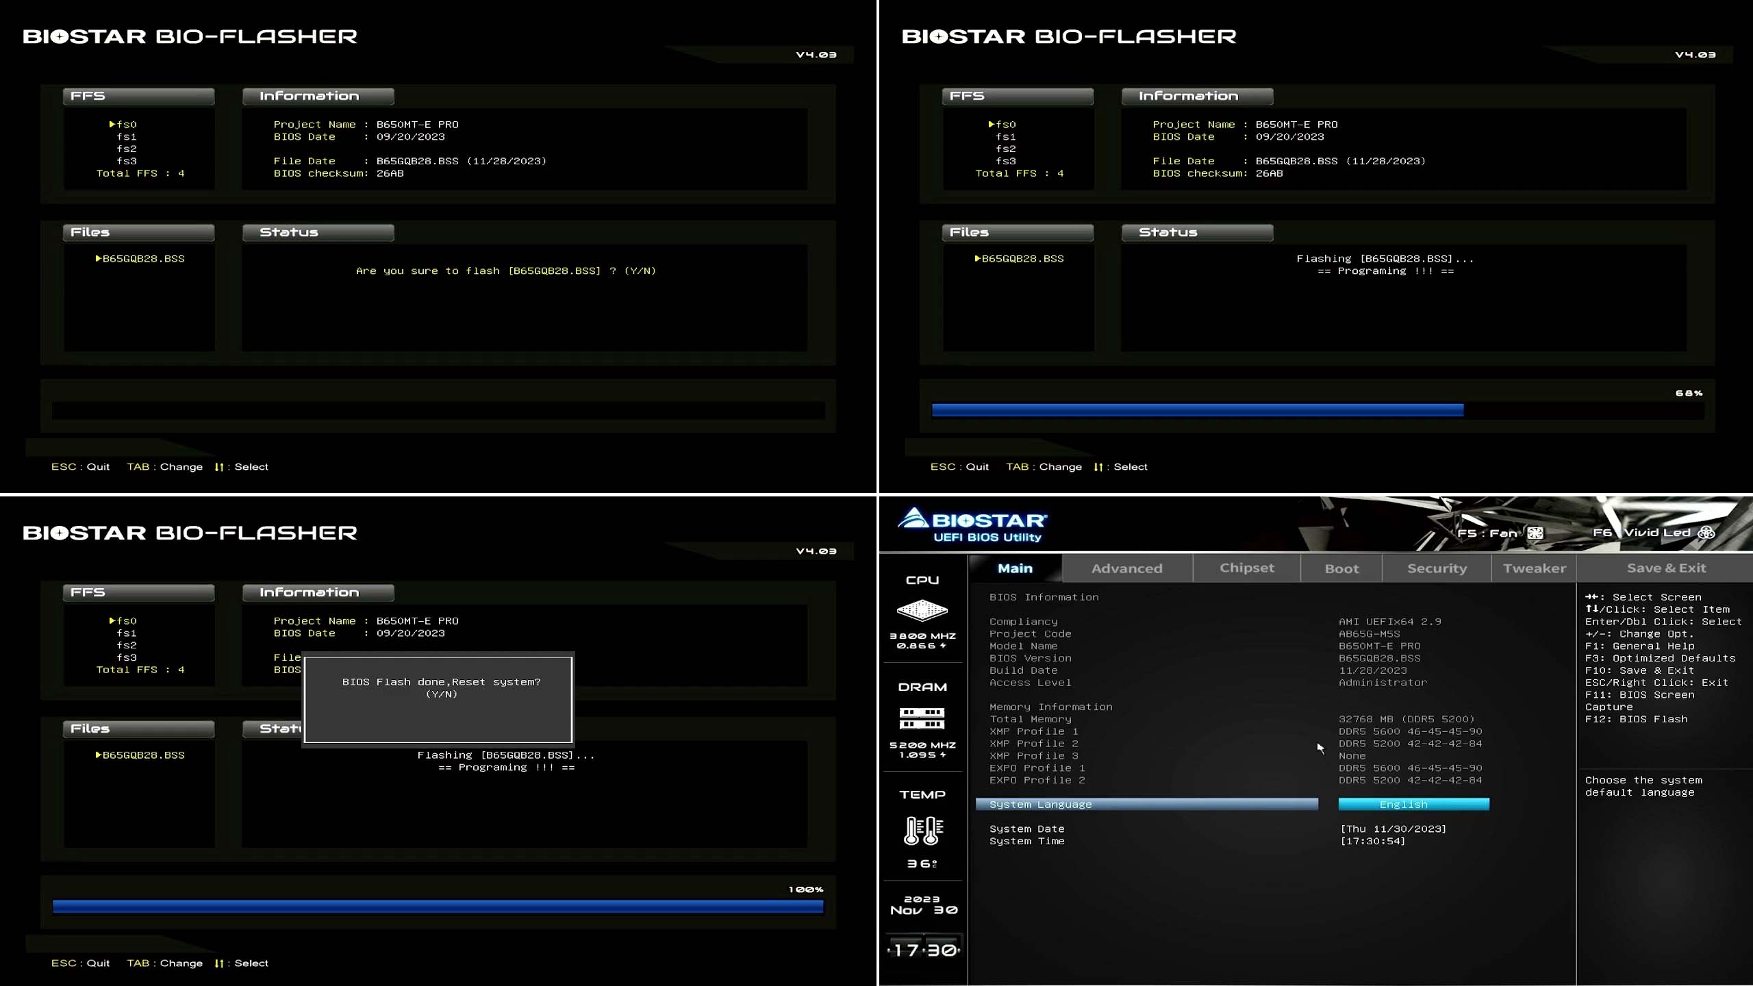Click the 2023 Nov 30 date display

(x=923, y=905)
